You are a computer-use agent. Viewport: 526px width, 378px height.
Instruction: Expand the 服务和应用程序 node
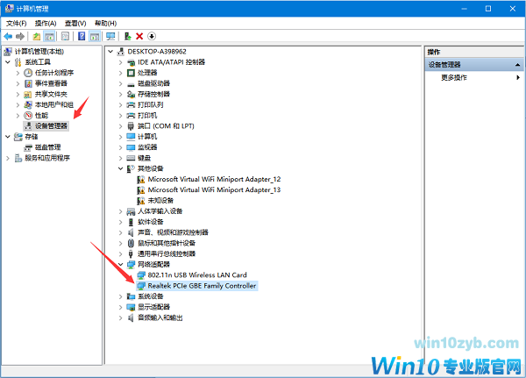coord(8,158)
